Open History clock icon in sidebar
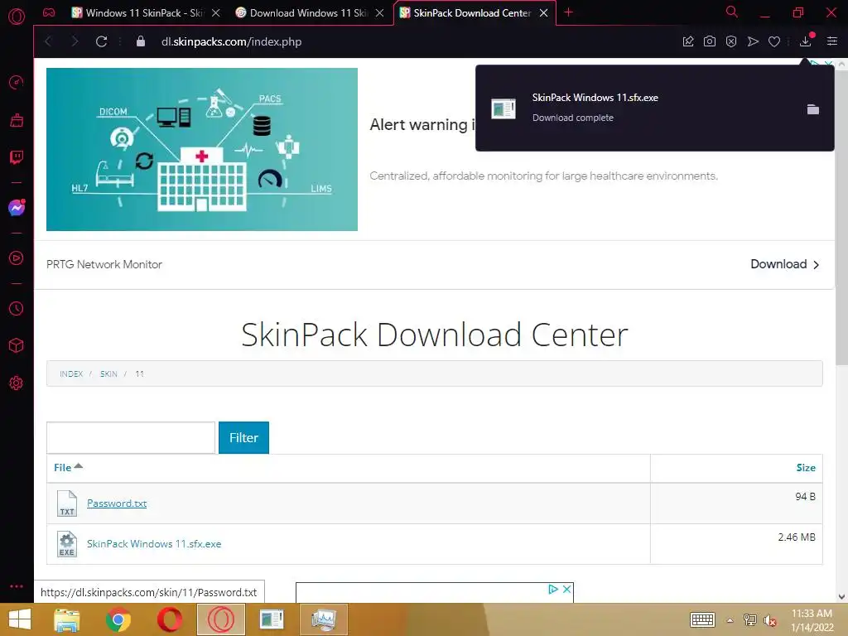The image size is (848, 636). click(x=17, y=308)
